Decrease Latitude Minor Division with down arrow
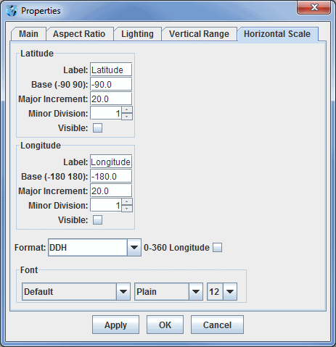The image size is (336, 347). pos(127,117)
